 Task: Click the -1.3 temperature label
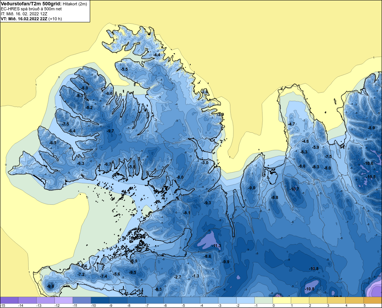[196, 276]
